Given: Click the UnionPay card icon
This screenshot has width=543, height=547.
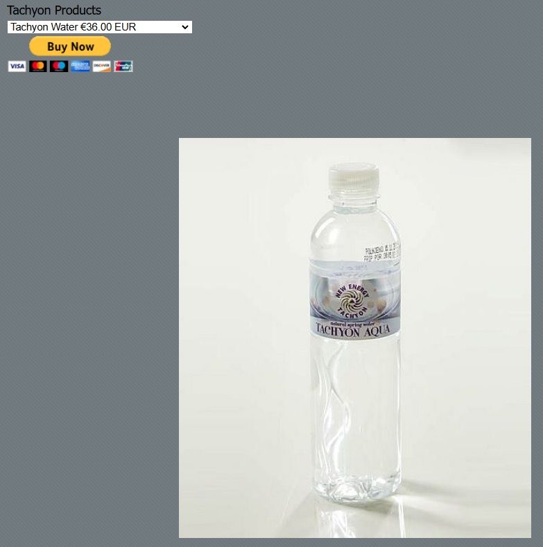Looking at the screenshot, I should (123, 67).
